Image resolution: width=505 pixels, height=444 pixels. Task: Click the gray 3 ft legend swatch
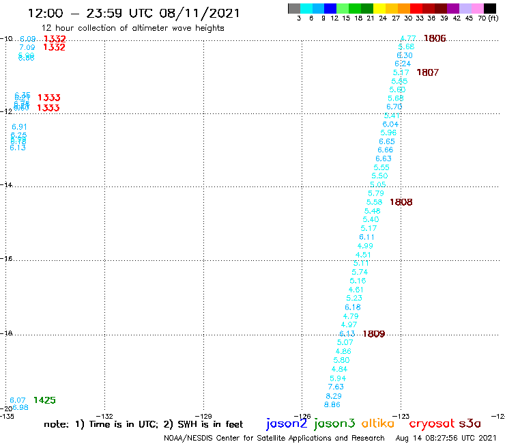294,8
